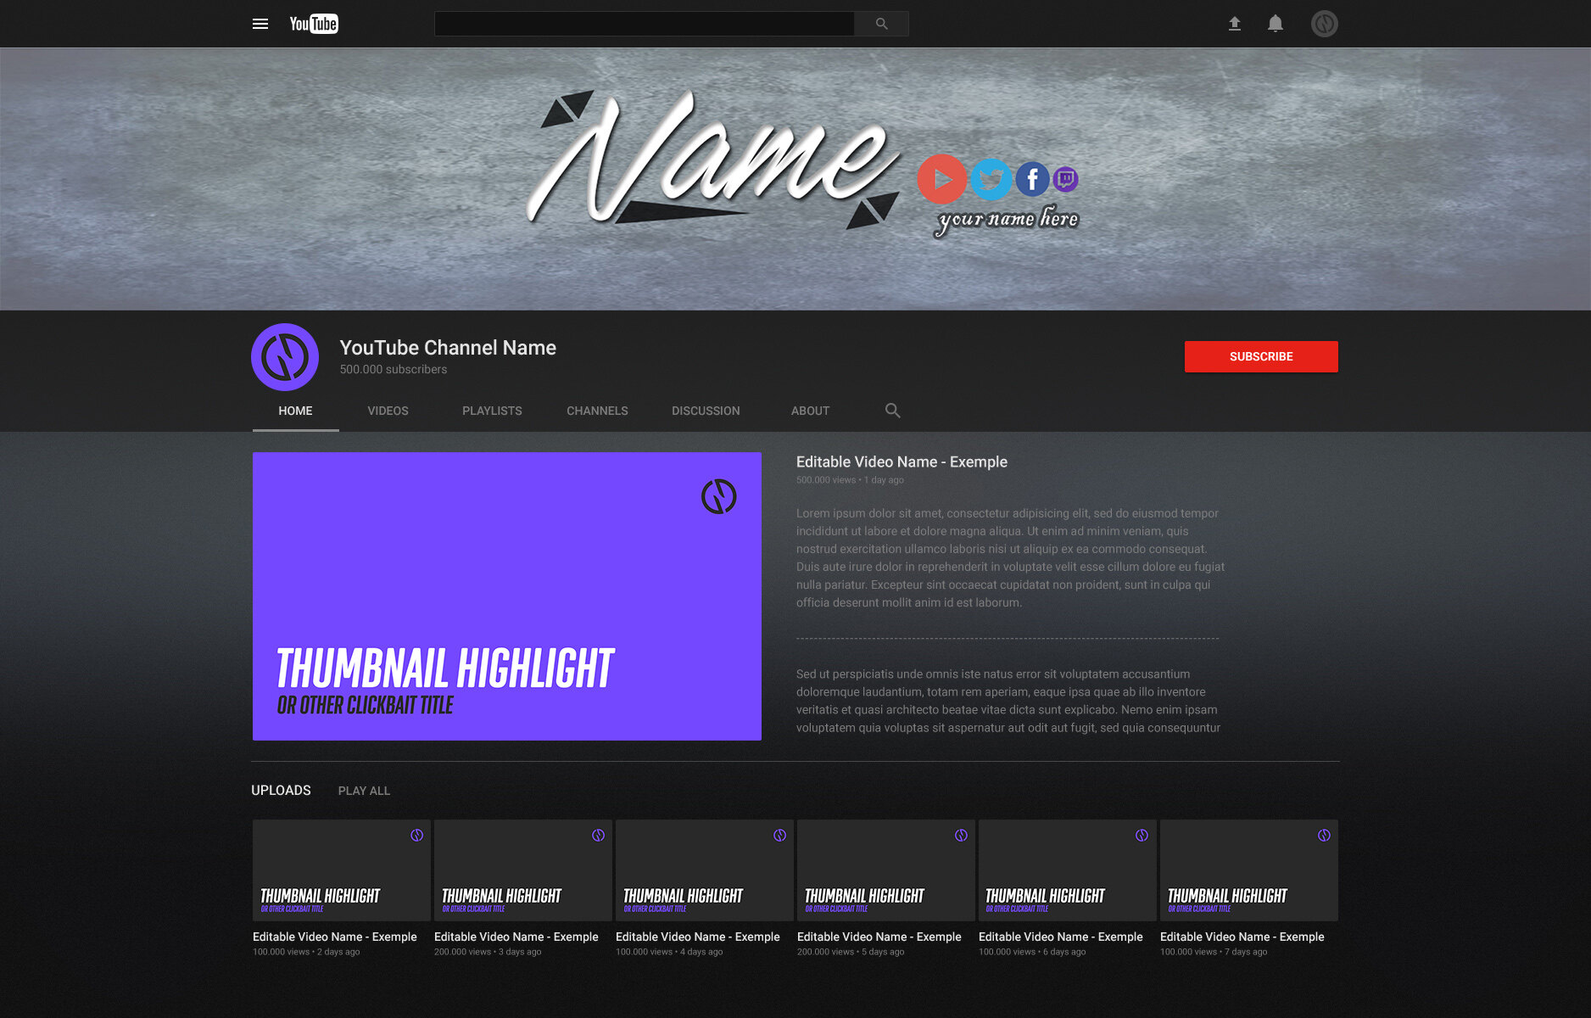Click inside the top search field

pyautogui.click(x=644, y=24)
